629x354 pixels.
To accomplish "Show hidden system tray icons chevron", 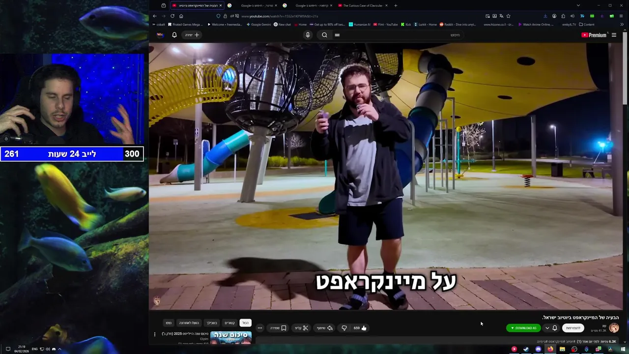I will pos(60,349).
